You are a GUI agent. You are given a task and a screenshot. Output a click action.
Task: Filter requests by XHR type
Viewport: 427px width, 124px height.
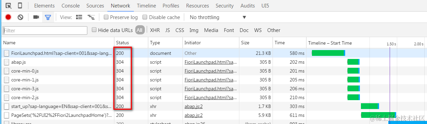click(x=155, y=30)
